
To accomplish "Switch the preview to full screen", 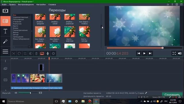I will tap(174, 53).
